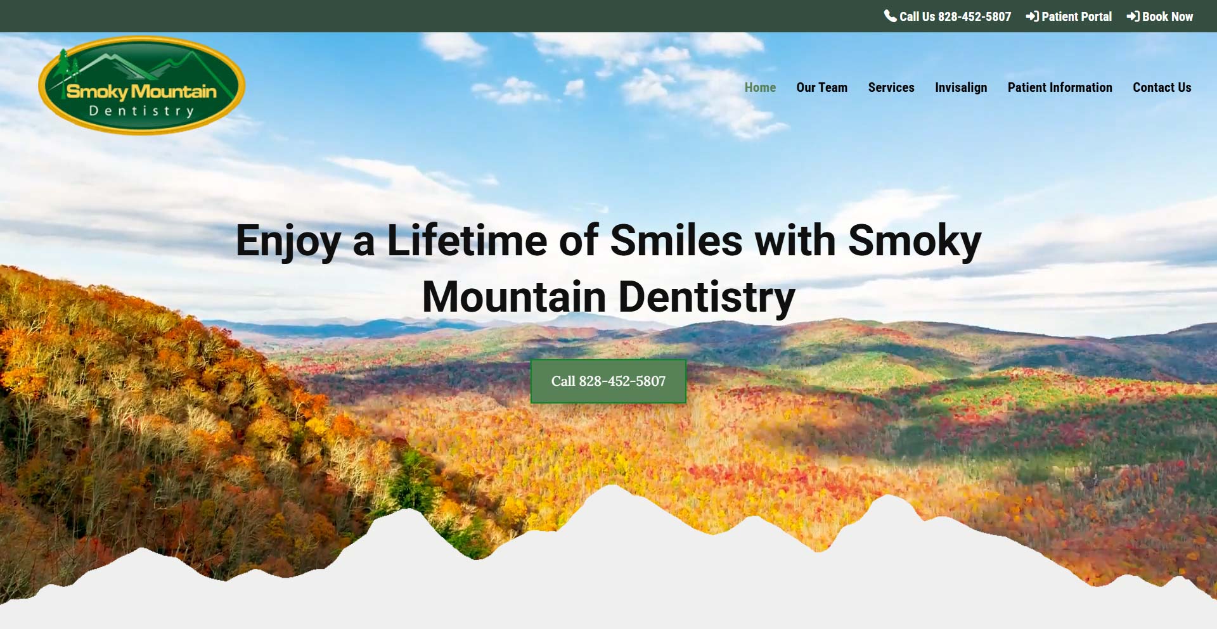1217x629 pixels.
Task: Go to the Home menu item
Action: point(760,87)
